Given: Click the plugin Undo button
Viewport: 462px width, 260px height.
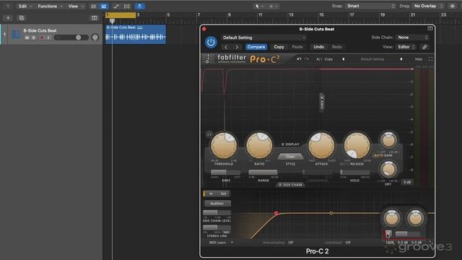Looking at the screenshot, I should pos(318,47).
